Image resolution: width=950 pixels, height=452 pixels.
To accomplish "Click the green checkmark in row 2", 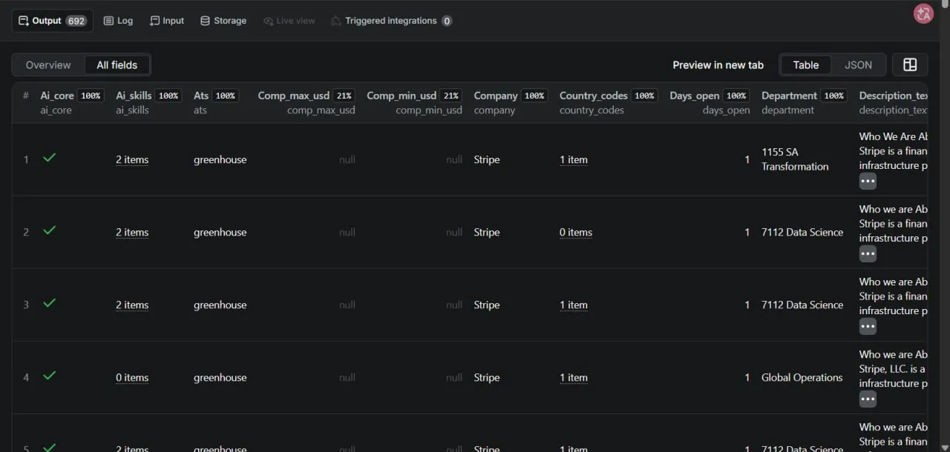I will (x=49, y=230).
